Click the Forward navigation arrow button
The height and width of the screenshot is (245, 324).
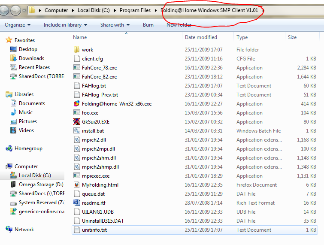16,10
